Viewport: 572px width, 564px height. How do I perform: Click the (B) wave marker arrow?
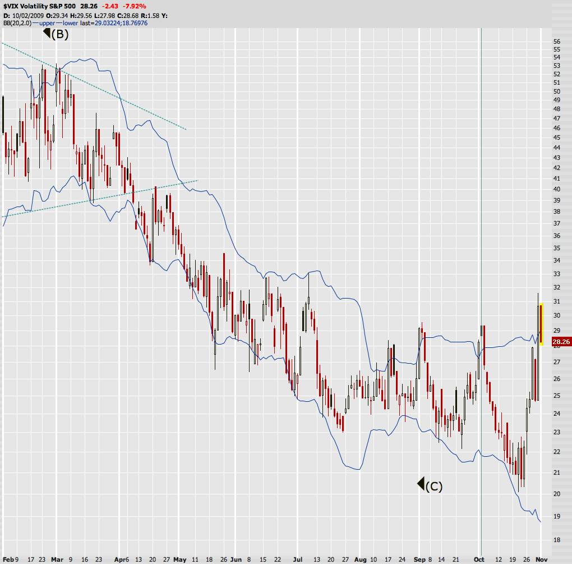point(47,33)
